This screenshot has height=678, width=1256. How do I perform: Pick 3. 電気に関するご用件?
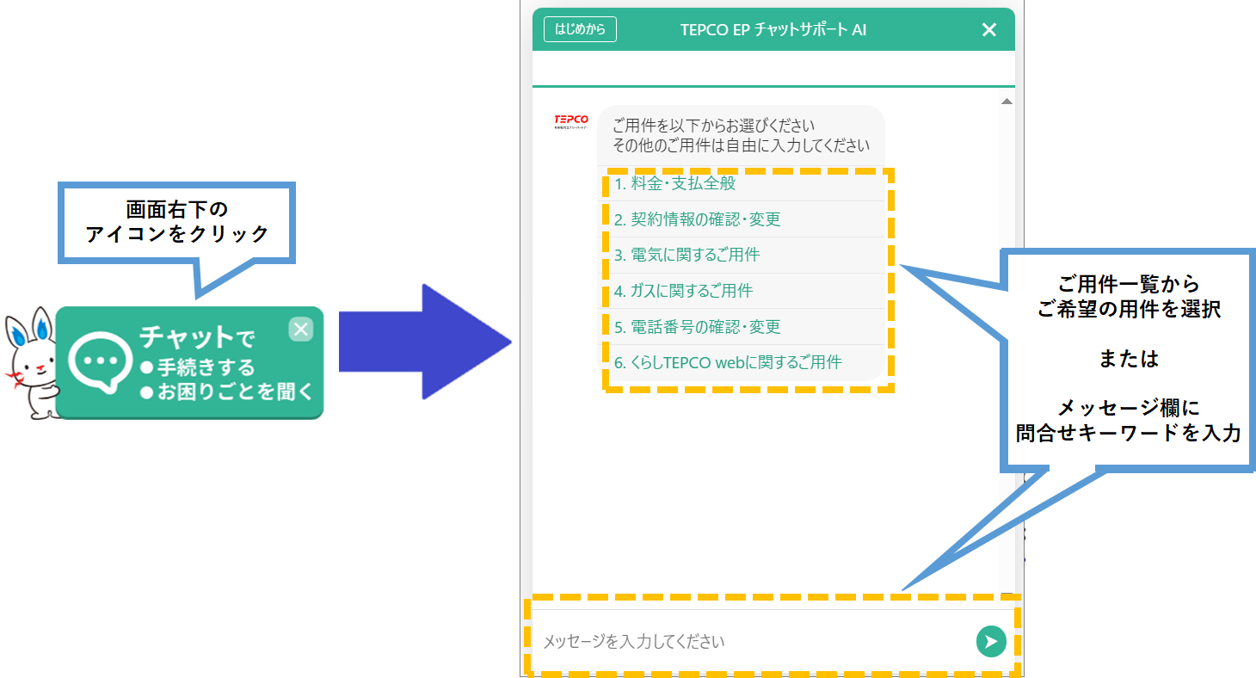coord(742,256)
